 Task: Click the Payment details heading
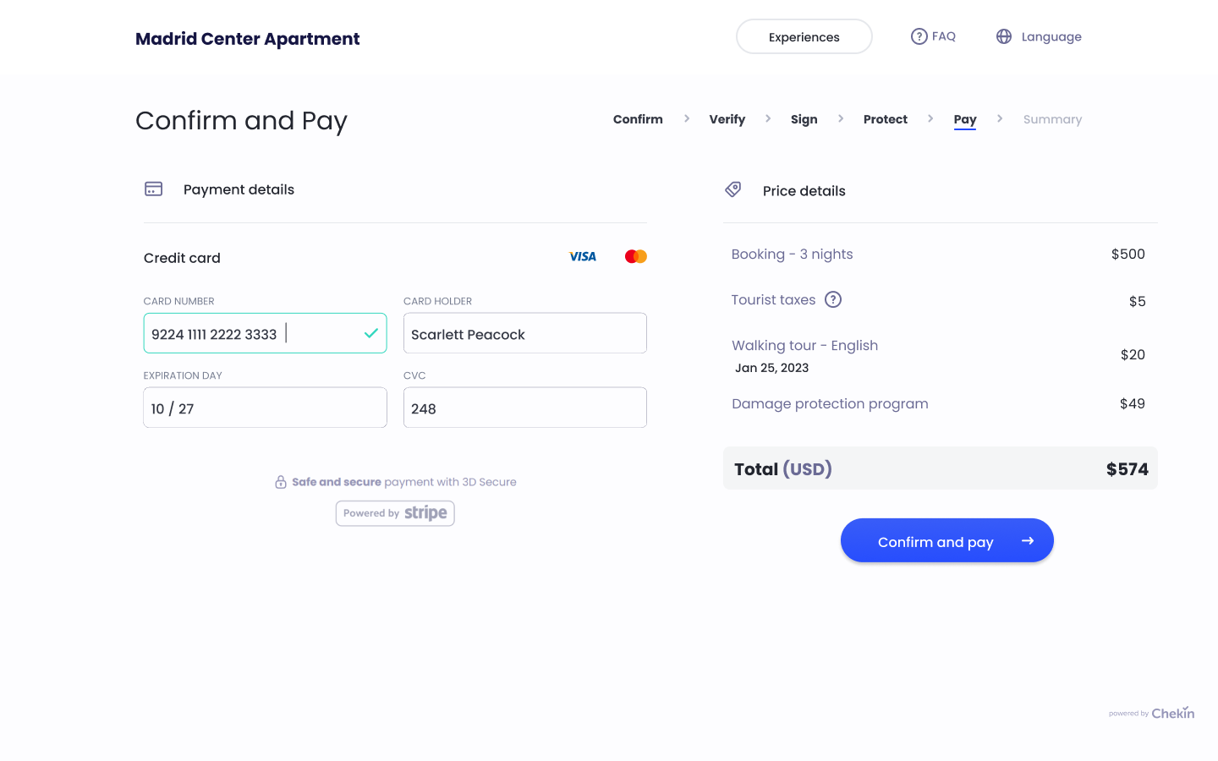pos(239,189)
